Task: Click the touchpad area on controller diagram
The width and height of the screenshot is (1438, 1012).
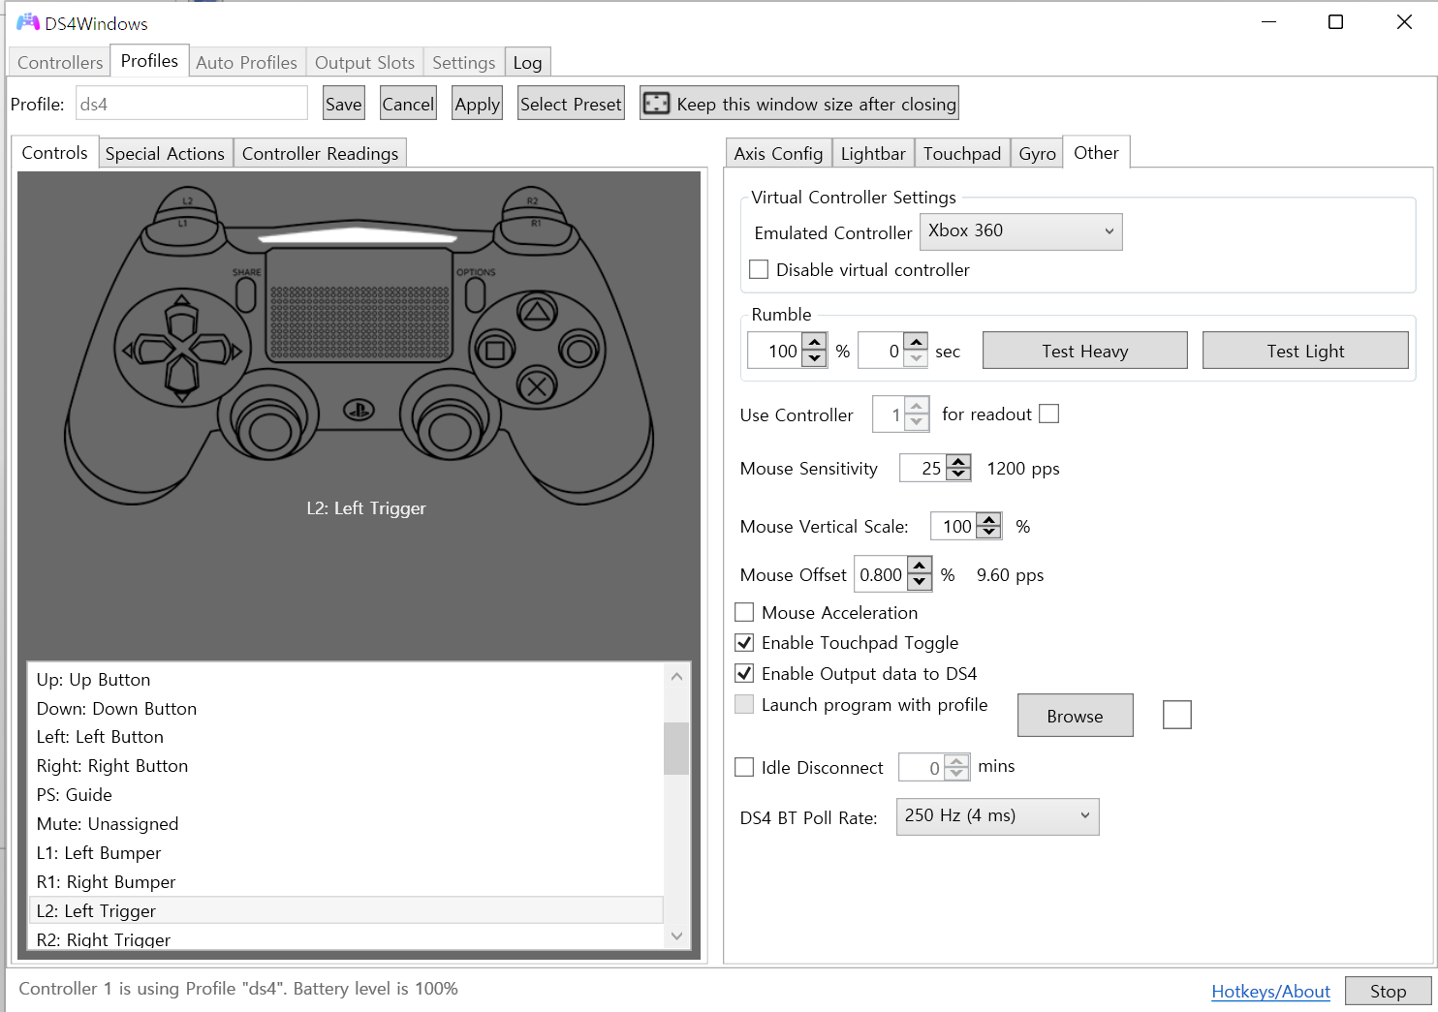Action: pyautogui.click(x=359, y=305)
